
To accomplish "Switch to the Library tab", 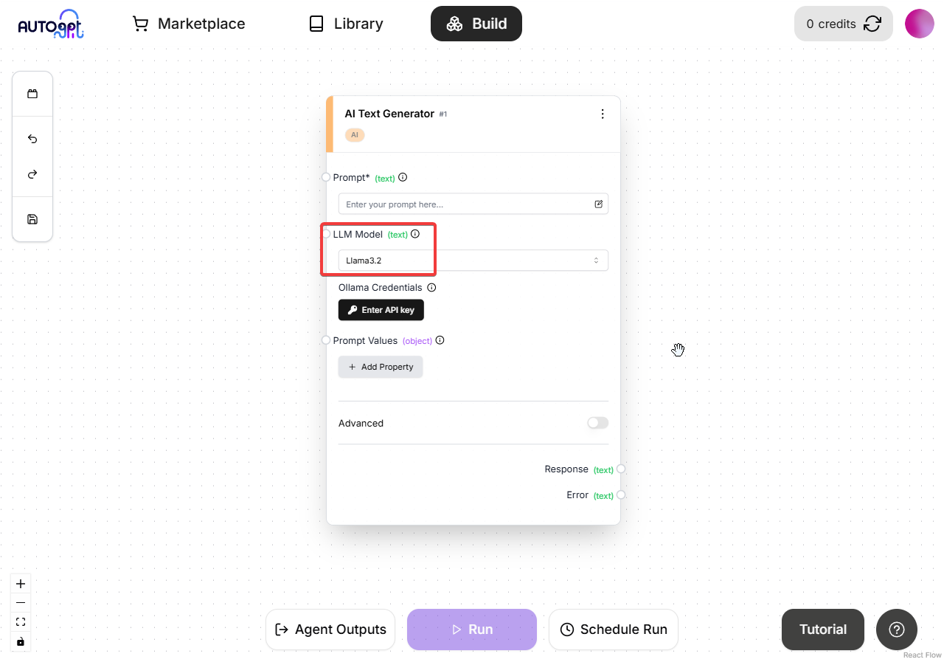I will point(346,24).
